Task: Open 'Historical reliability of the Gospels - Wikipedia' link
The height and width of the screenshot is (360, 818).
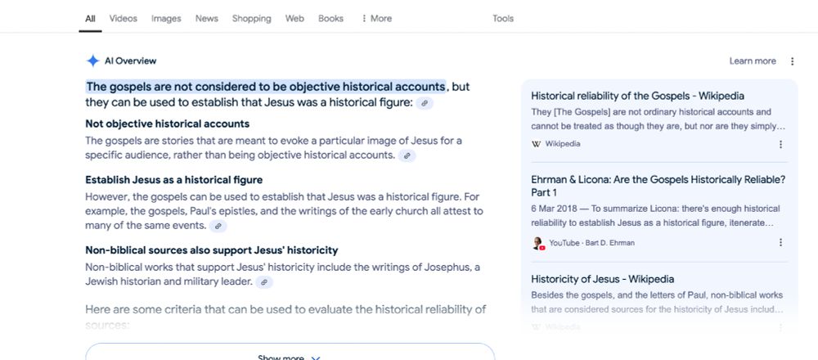Action: (x=637, y=96)
